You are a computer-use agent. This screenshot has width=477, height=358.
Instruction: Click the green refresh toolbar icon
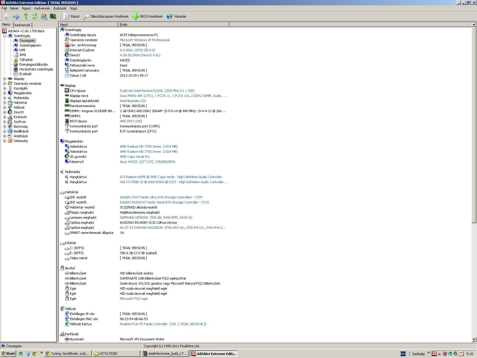[x=35, y=16]
